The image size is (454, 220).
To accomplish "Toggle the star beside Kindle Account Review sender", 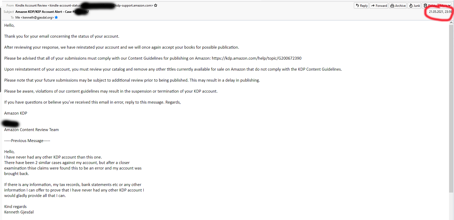I will 156,5.
